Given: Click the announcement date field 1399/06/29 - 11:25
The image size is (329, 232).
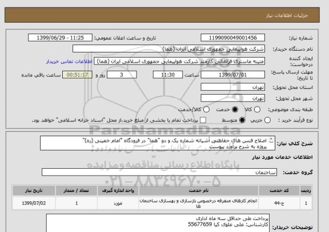Looking at the screenshot, I should tap(60, 38).
